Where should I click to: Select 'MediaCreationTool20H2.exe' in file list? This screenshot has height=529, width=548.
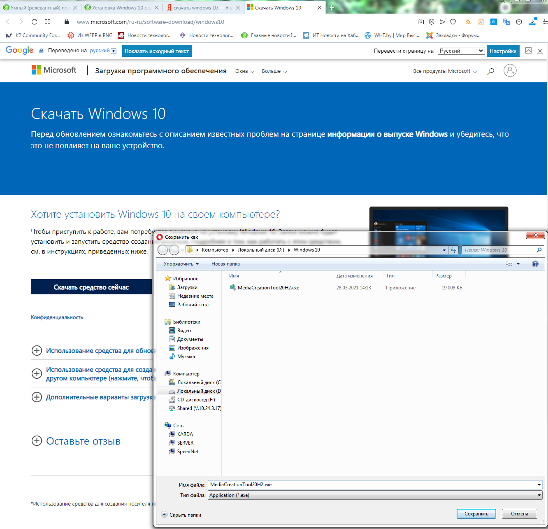tap(264, 288)
